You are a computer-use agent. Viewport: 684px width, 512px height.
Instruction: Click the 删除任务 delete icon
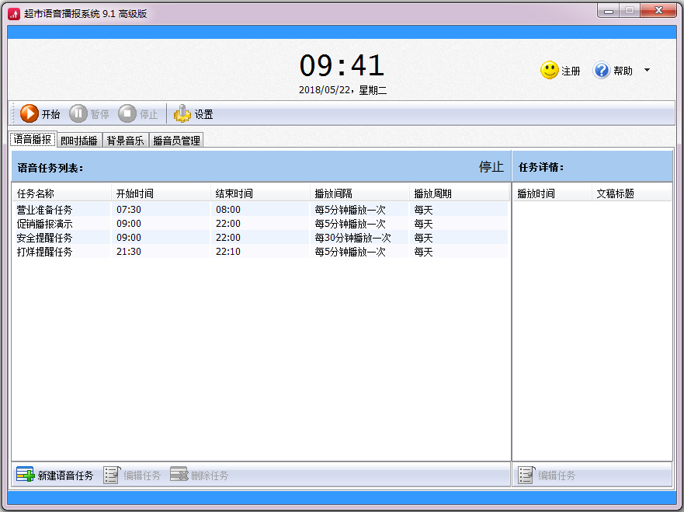pos(179,475)
